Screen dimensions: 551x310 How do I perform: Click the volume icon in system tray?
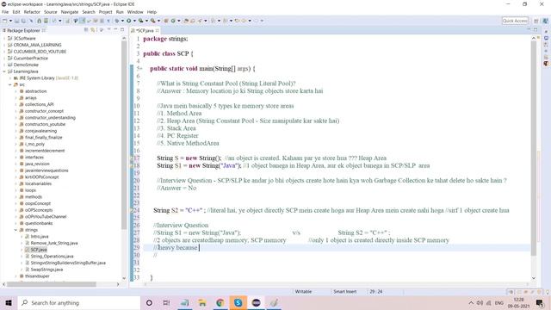point(480,302)
